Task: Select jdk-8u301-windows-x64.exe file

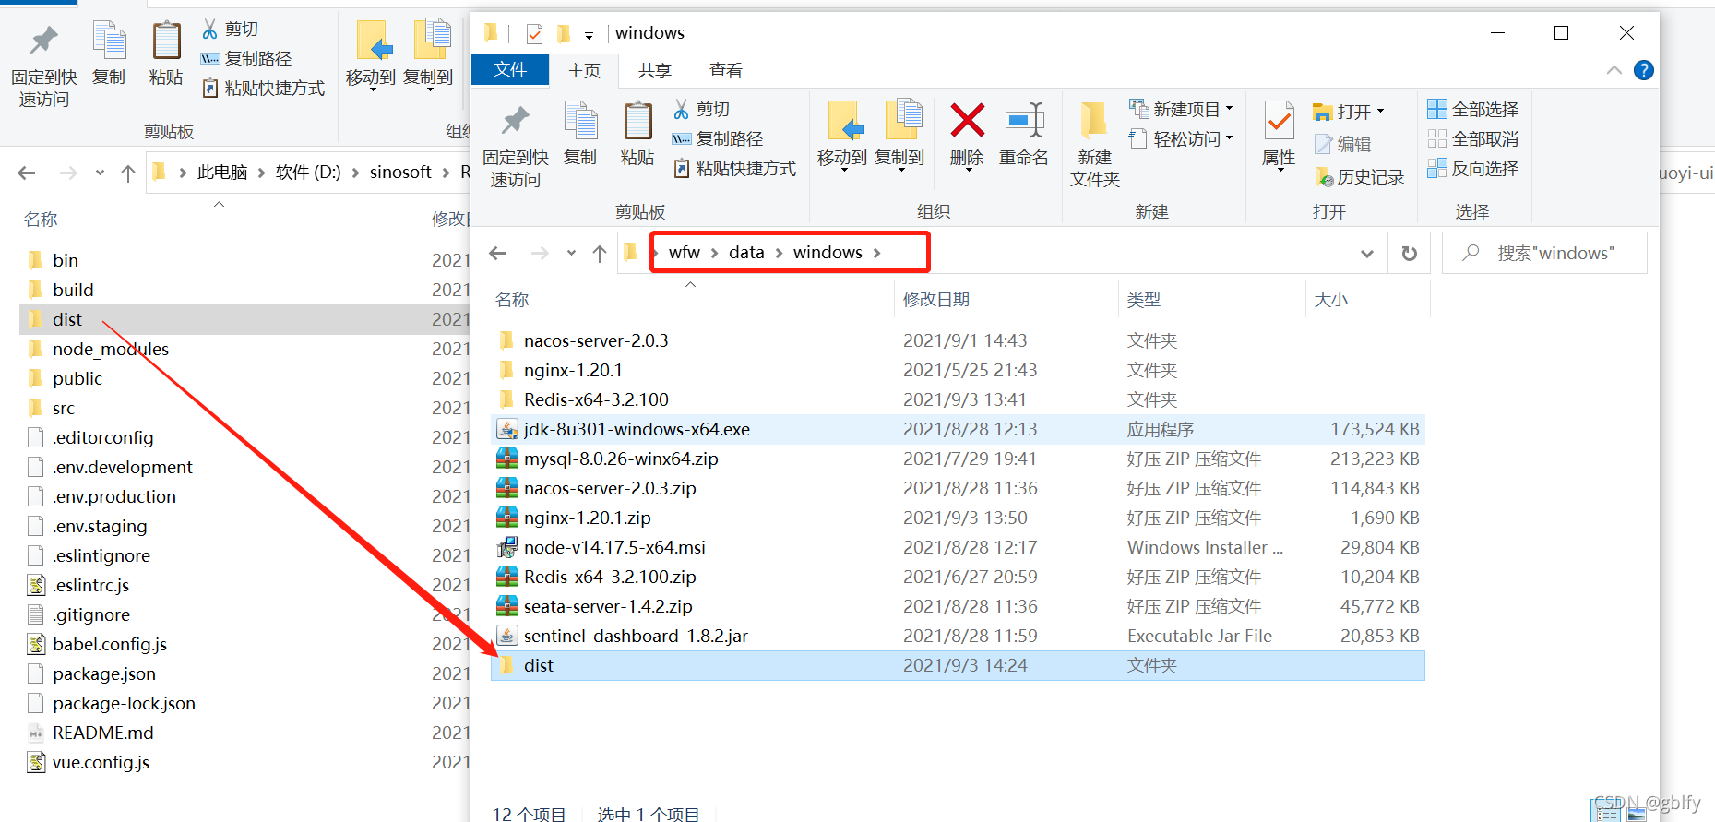Action: pos(958,429)
